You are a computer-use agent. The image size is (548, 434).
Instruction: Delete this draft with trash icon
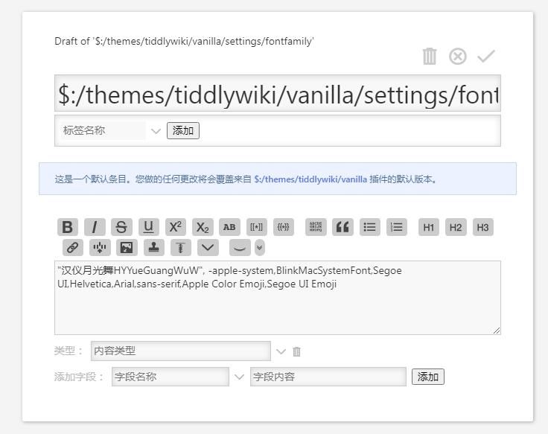point(430,57)
